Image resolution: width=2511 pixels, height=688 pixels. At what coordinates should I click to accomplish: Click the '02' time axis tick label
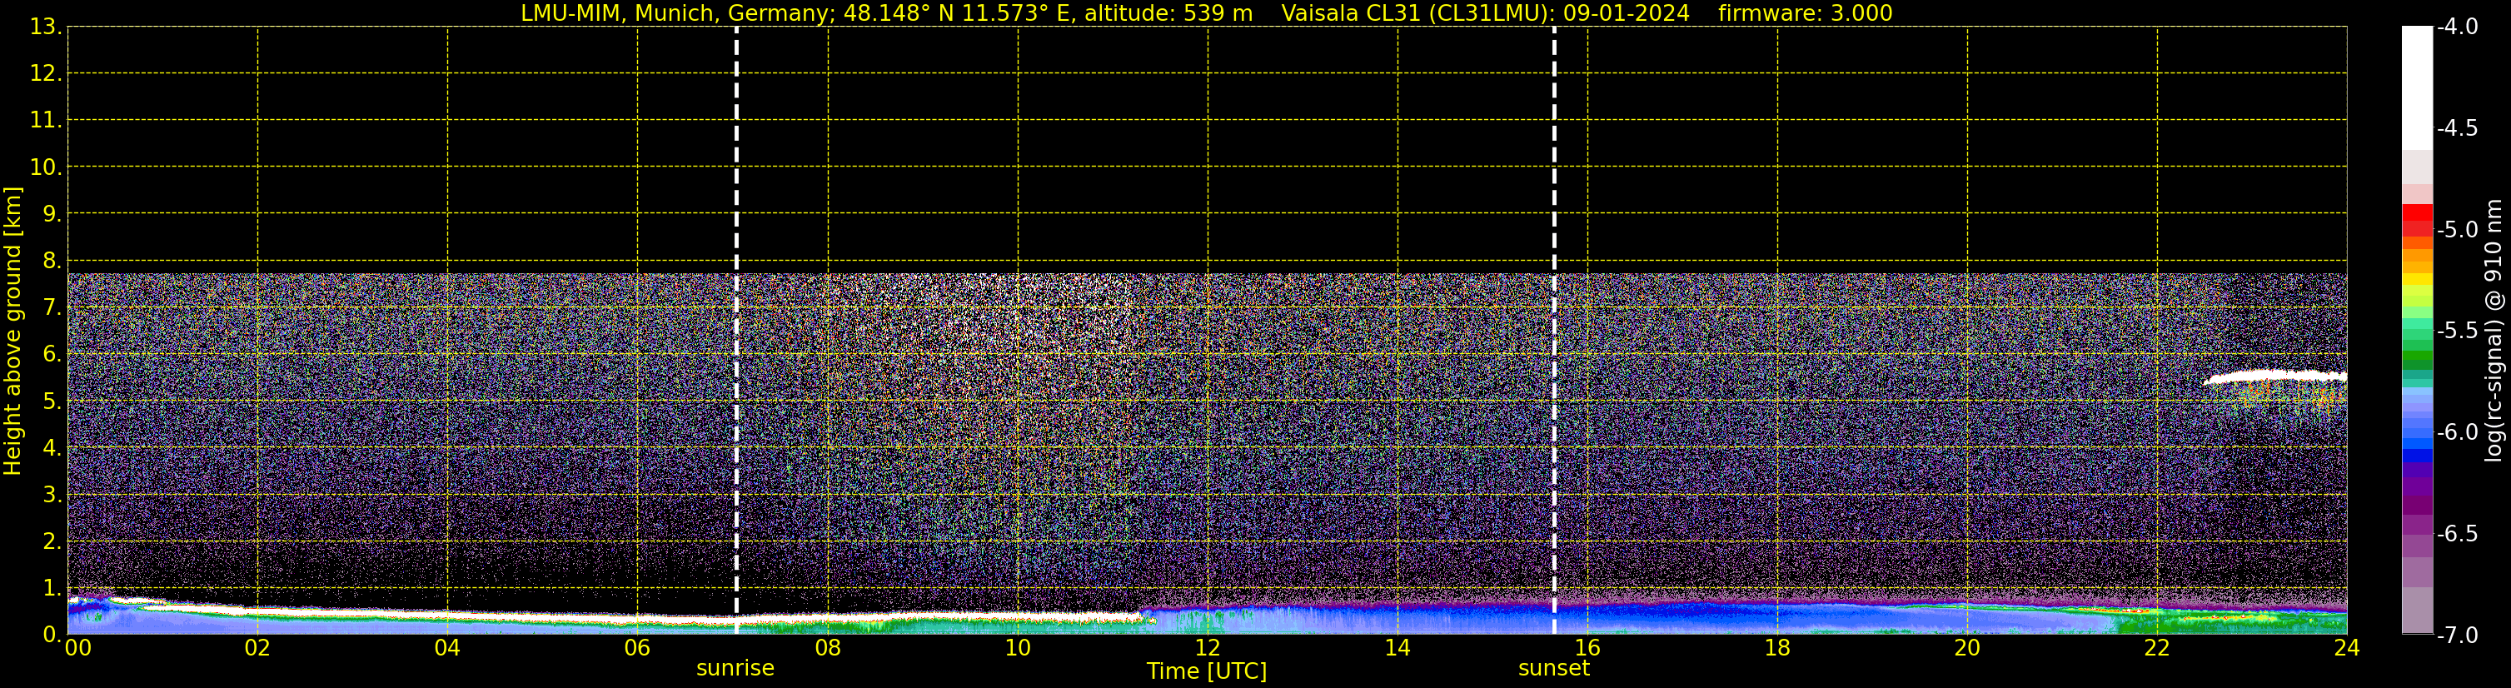257,648
